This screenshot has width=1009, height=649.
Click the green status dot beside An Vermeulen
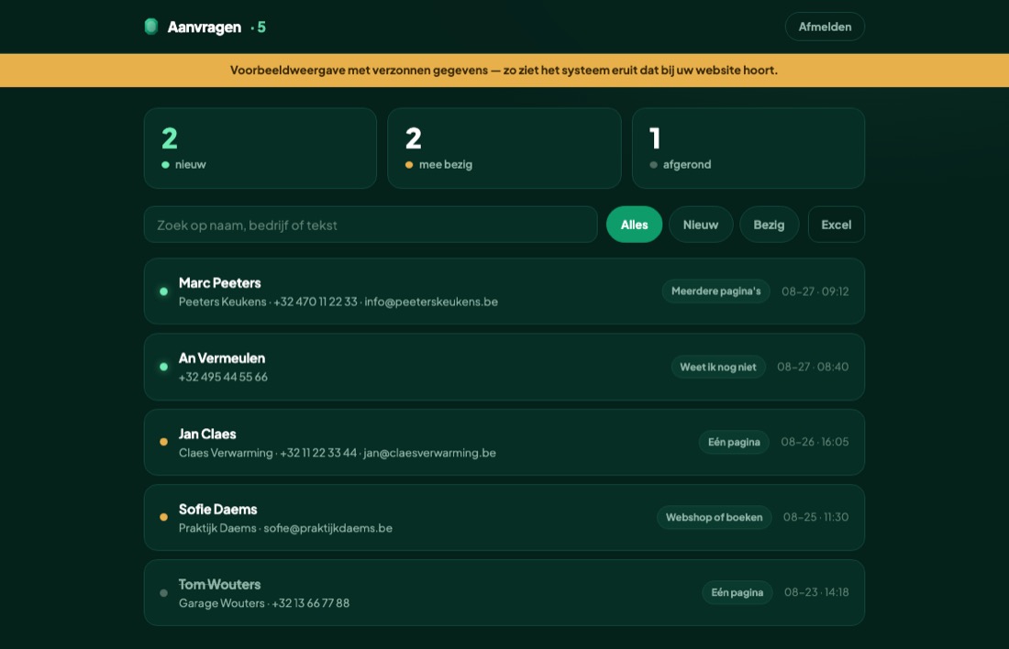click(163, 367)
